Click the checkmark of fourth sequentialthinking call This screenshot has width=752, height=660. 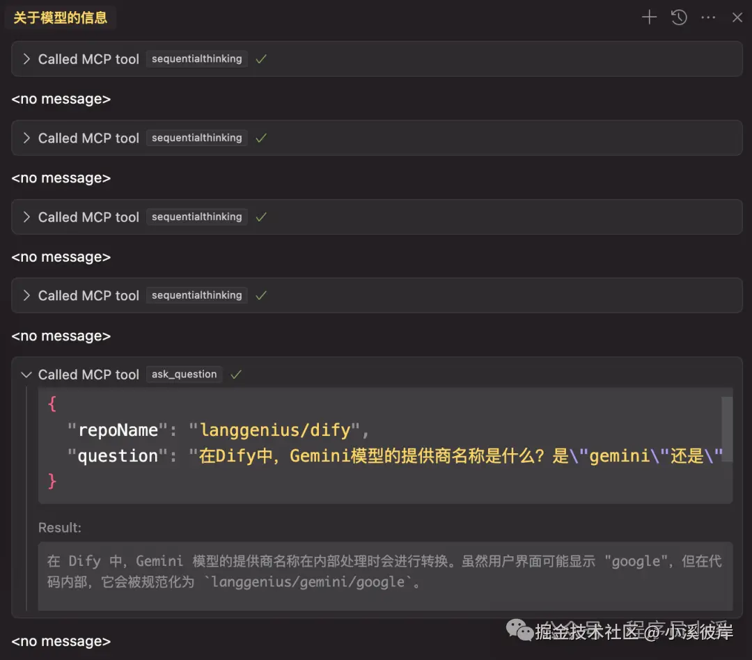[261, 295]
